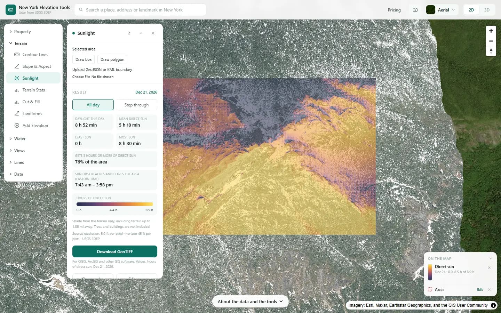Expand the Views section
This screenshot has height=313, width=501.
pos(33,151)
